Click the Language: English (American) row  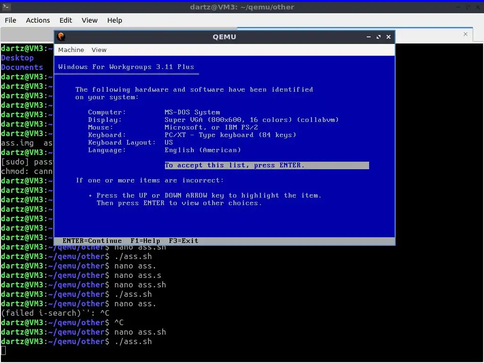[164, 150]
